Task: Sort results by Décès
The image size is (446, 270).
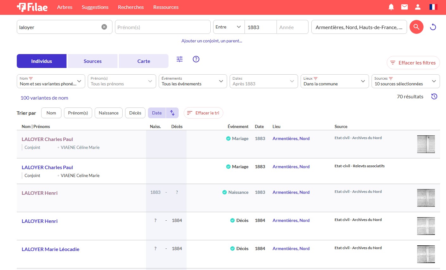Action: click(135, 113)
